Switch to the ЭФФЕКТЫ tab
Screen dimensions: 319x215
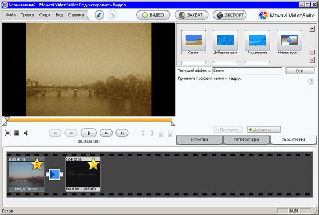click(x=293, y=140)
